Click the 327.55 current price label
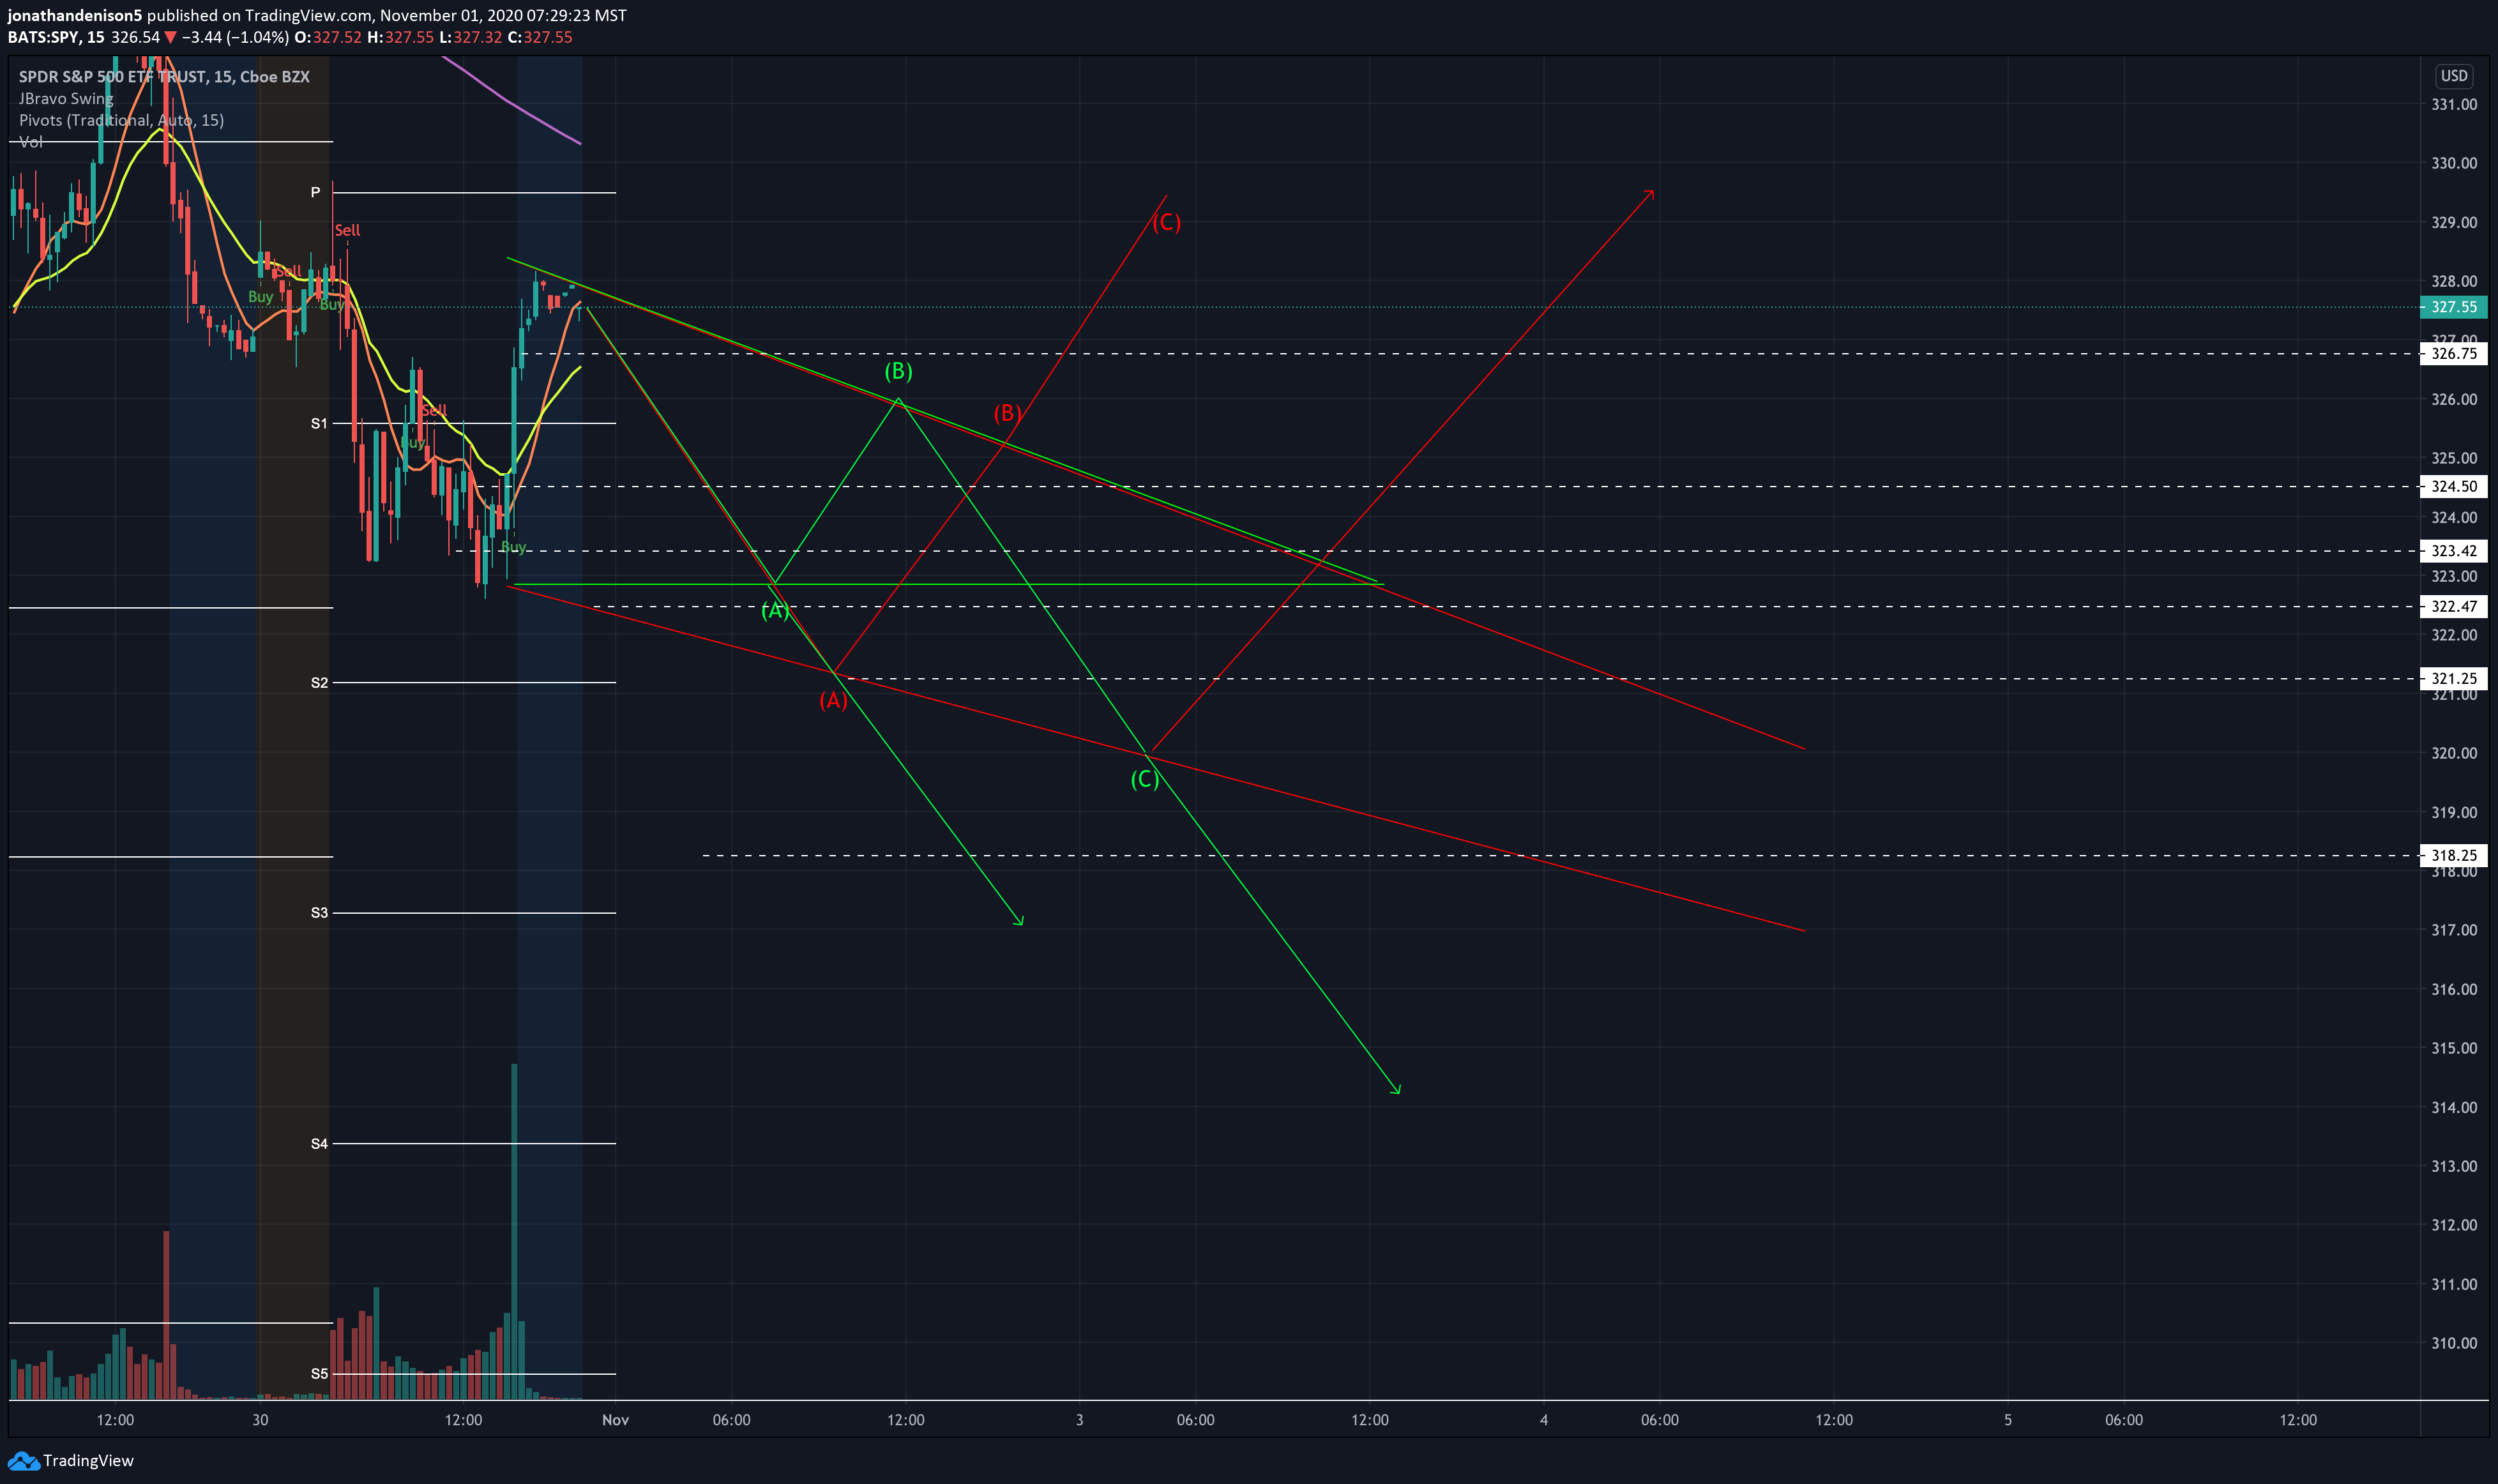 (2453, 307)
